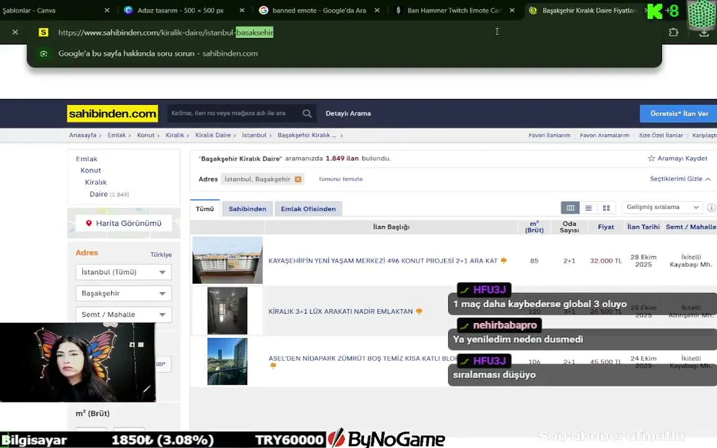Switch to the grid gallery view icon
Screen dimensions: 717x448
pyautogui.click(x=606, y=208)
